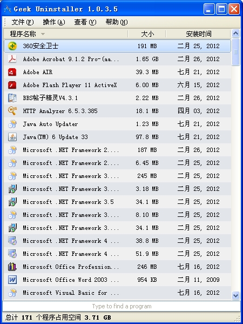Click the 1.65 GB size value
The width and height of the screenshot is (243, 324).
click(147, 59)
